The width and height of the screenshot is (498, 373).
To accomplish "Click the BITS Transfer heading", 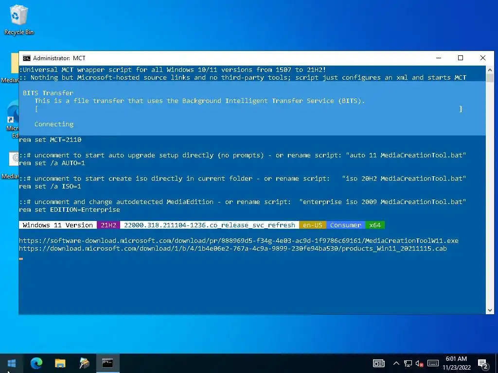I will (x=48, y=93).
